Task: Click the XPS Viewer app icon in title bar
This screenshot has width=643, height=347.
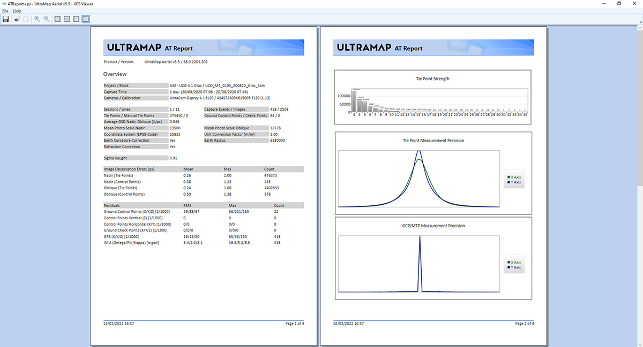Action: (4, 3)
